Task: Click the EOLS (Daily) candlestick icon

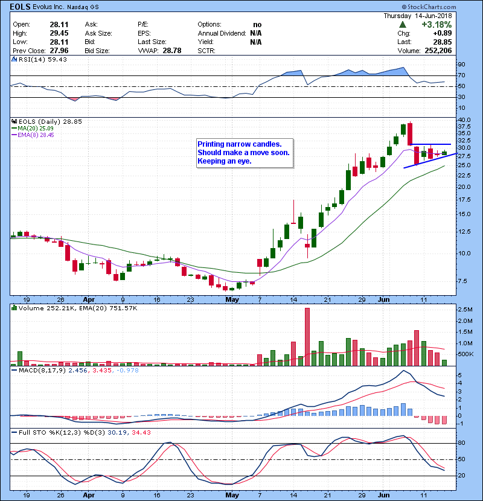Action: pos(14,121)
